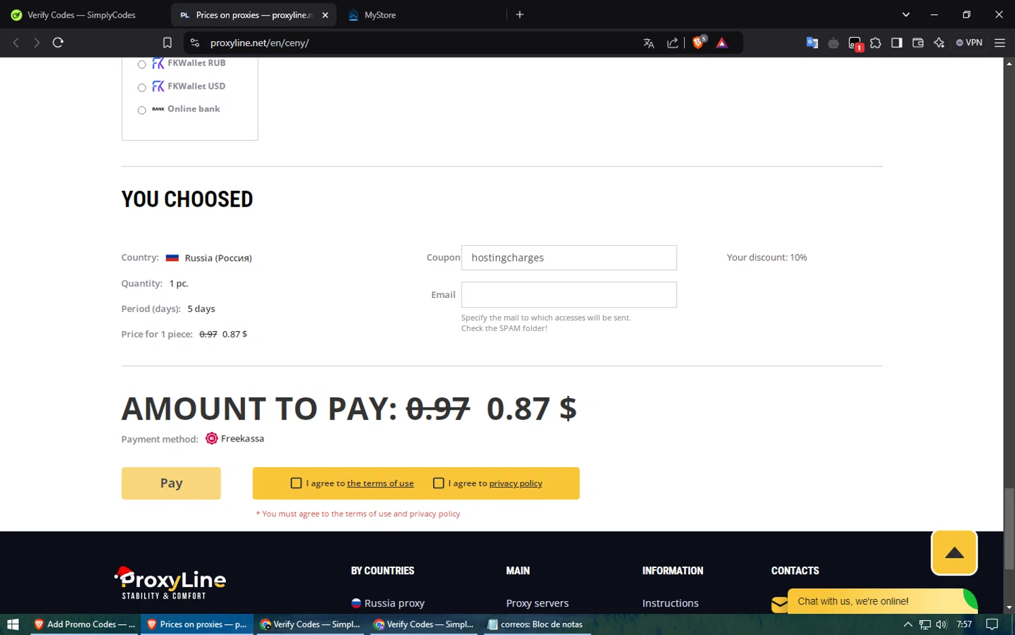1015x635 pixels.
Task: Open Instructions footer link
Action: tap(670, 603)
